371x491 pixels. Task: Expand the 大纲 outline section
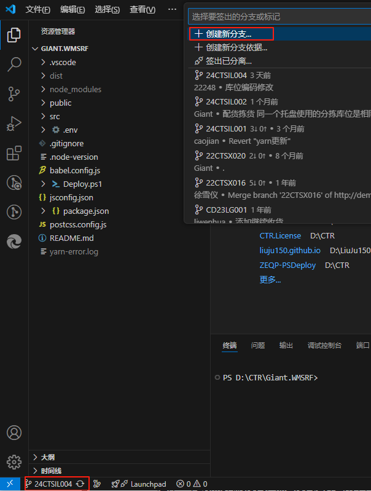coord(47,457)
